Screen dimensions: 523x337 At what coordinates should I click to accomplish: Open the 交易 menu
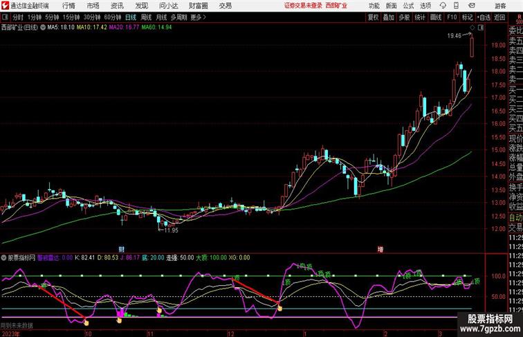coord(225,6)
